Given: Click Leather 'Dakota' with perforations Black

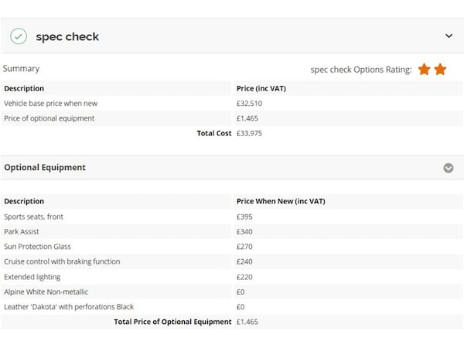Looking at the screenshot, I should click(69, 307).
